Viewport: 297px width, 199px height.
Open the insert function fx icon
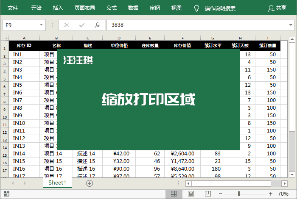97,25
